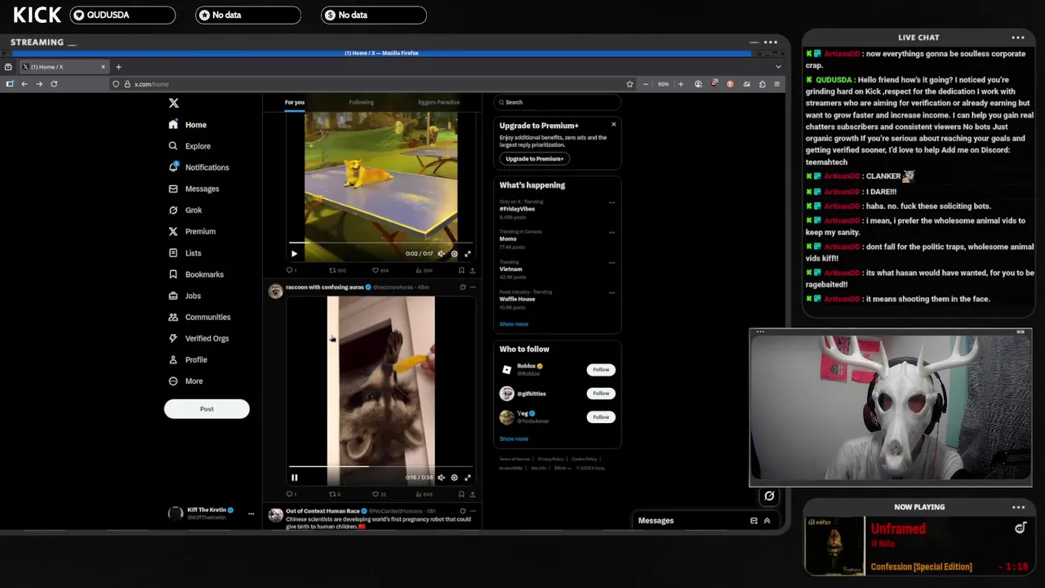Open Notifications in X sidebar
Image resolution: width=1045 pixels, height=588 pixels.
pos(198,167)
